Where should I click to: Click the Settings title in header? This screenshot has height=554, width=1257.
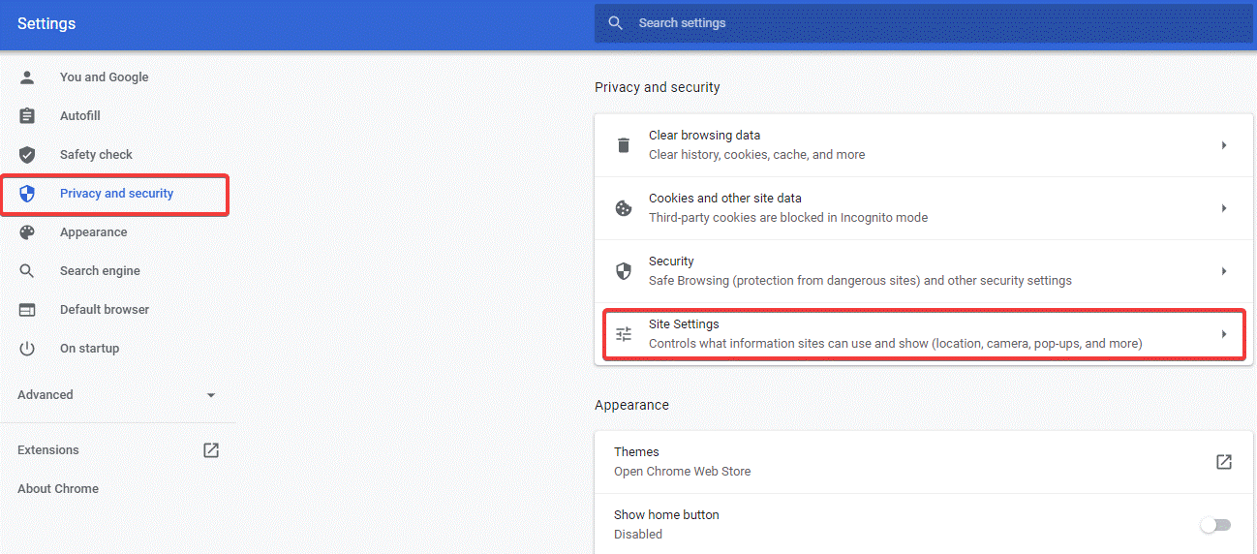click(x=46, y=23)
